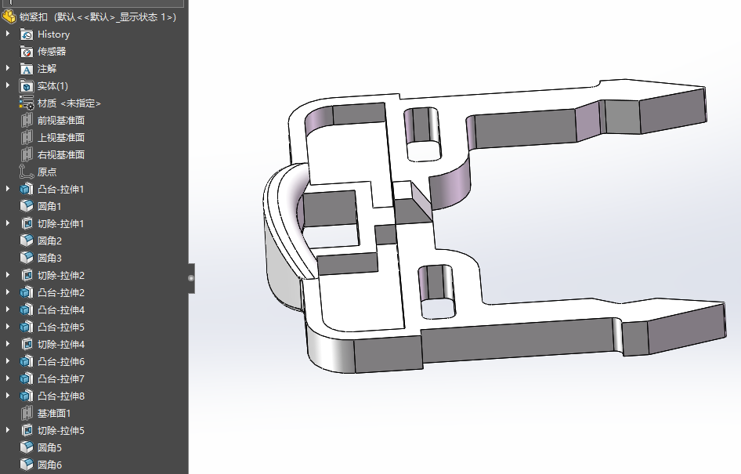741x474 pixels.
Task: Select the 前视基准面 plane icon
Action: tap(27, 121)
